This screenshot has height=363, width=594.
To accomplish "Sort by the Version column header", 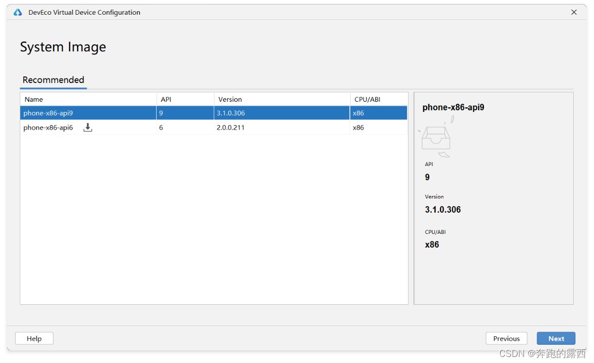I will coord(282,99).
